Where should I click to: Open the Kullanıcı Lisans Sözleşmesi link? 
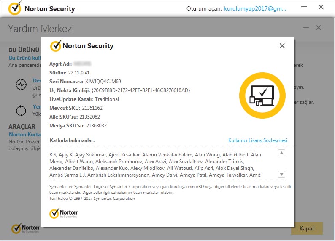point(258,140)
